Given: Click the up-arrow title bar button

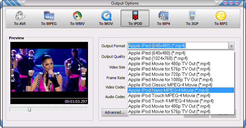Looking at the screenshot, I should pos(225,3).
